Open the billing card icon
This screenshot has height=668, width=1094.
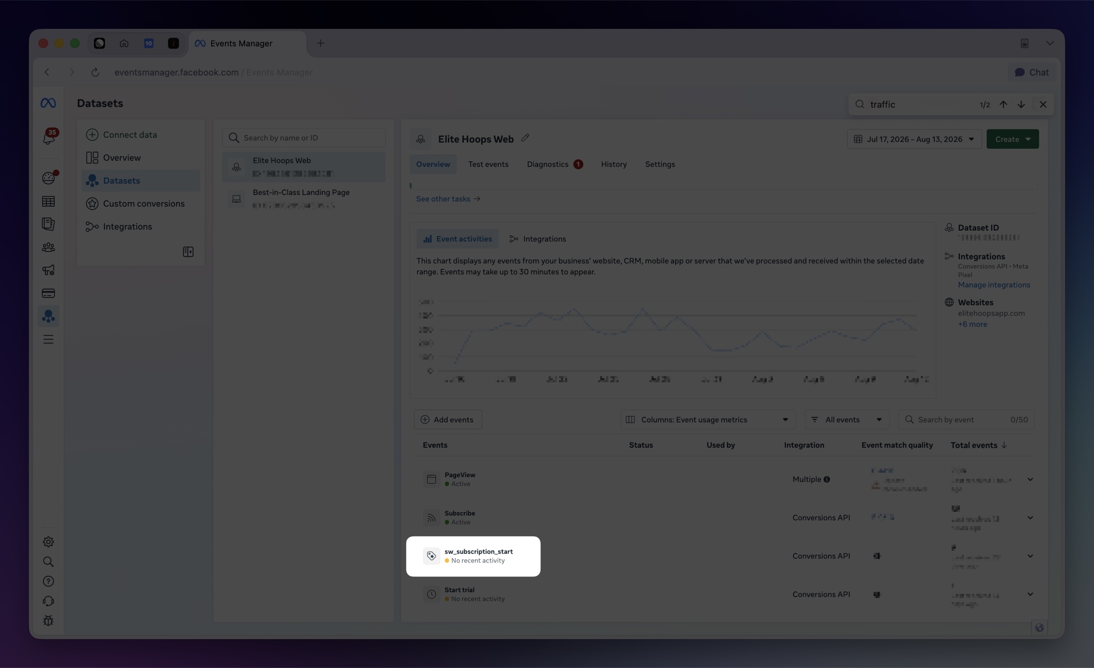tap(48, 293)
